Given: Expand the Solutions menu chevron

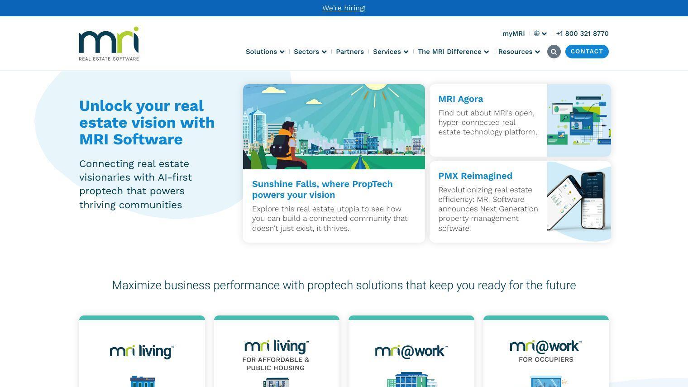Looking at the screenshot, I should 282,52.
